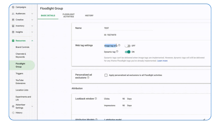220x124 pixels.
Task: Click the Campaigns icon in sidebar
Action: 13,7
